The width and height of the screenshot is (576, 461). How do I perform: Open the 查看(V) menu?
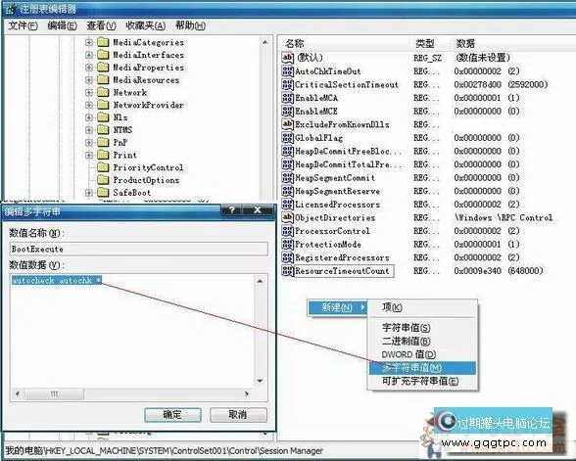(x=101, y=25)
